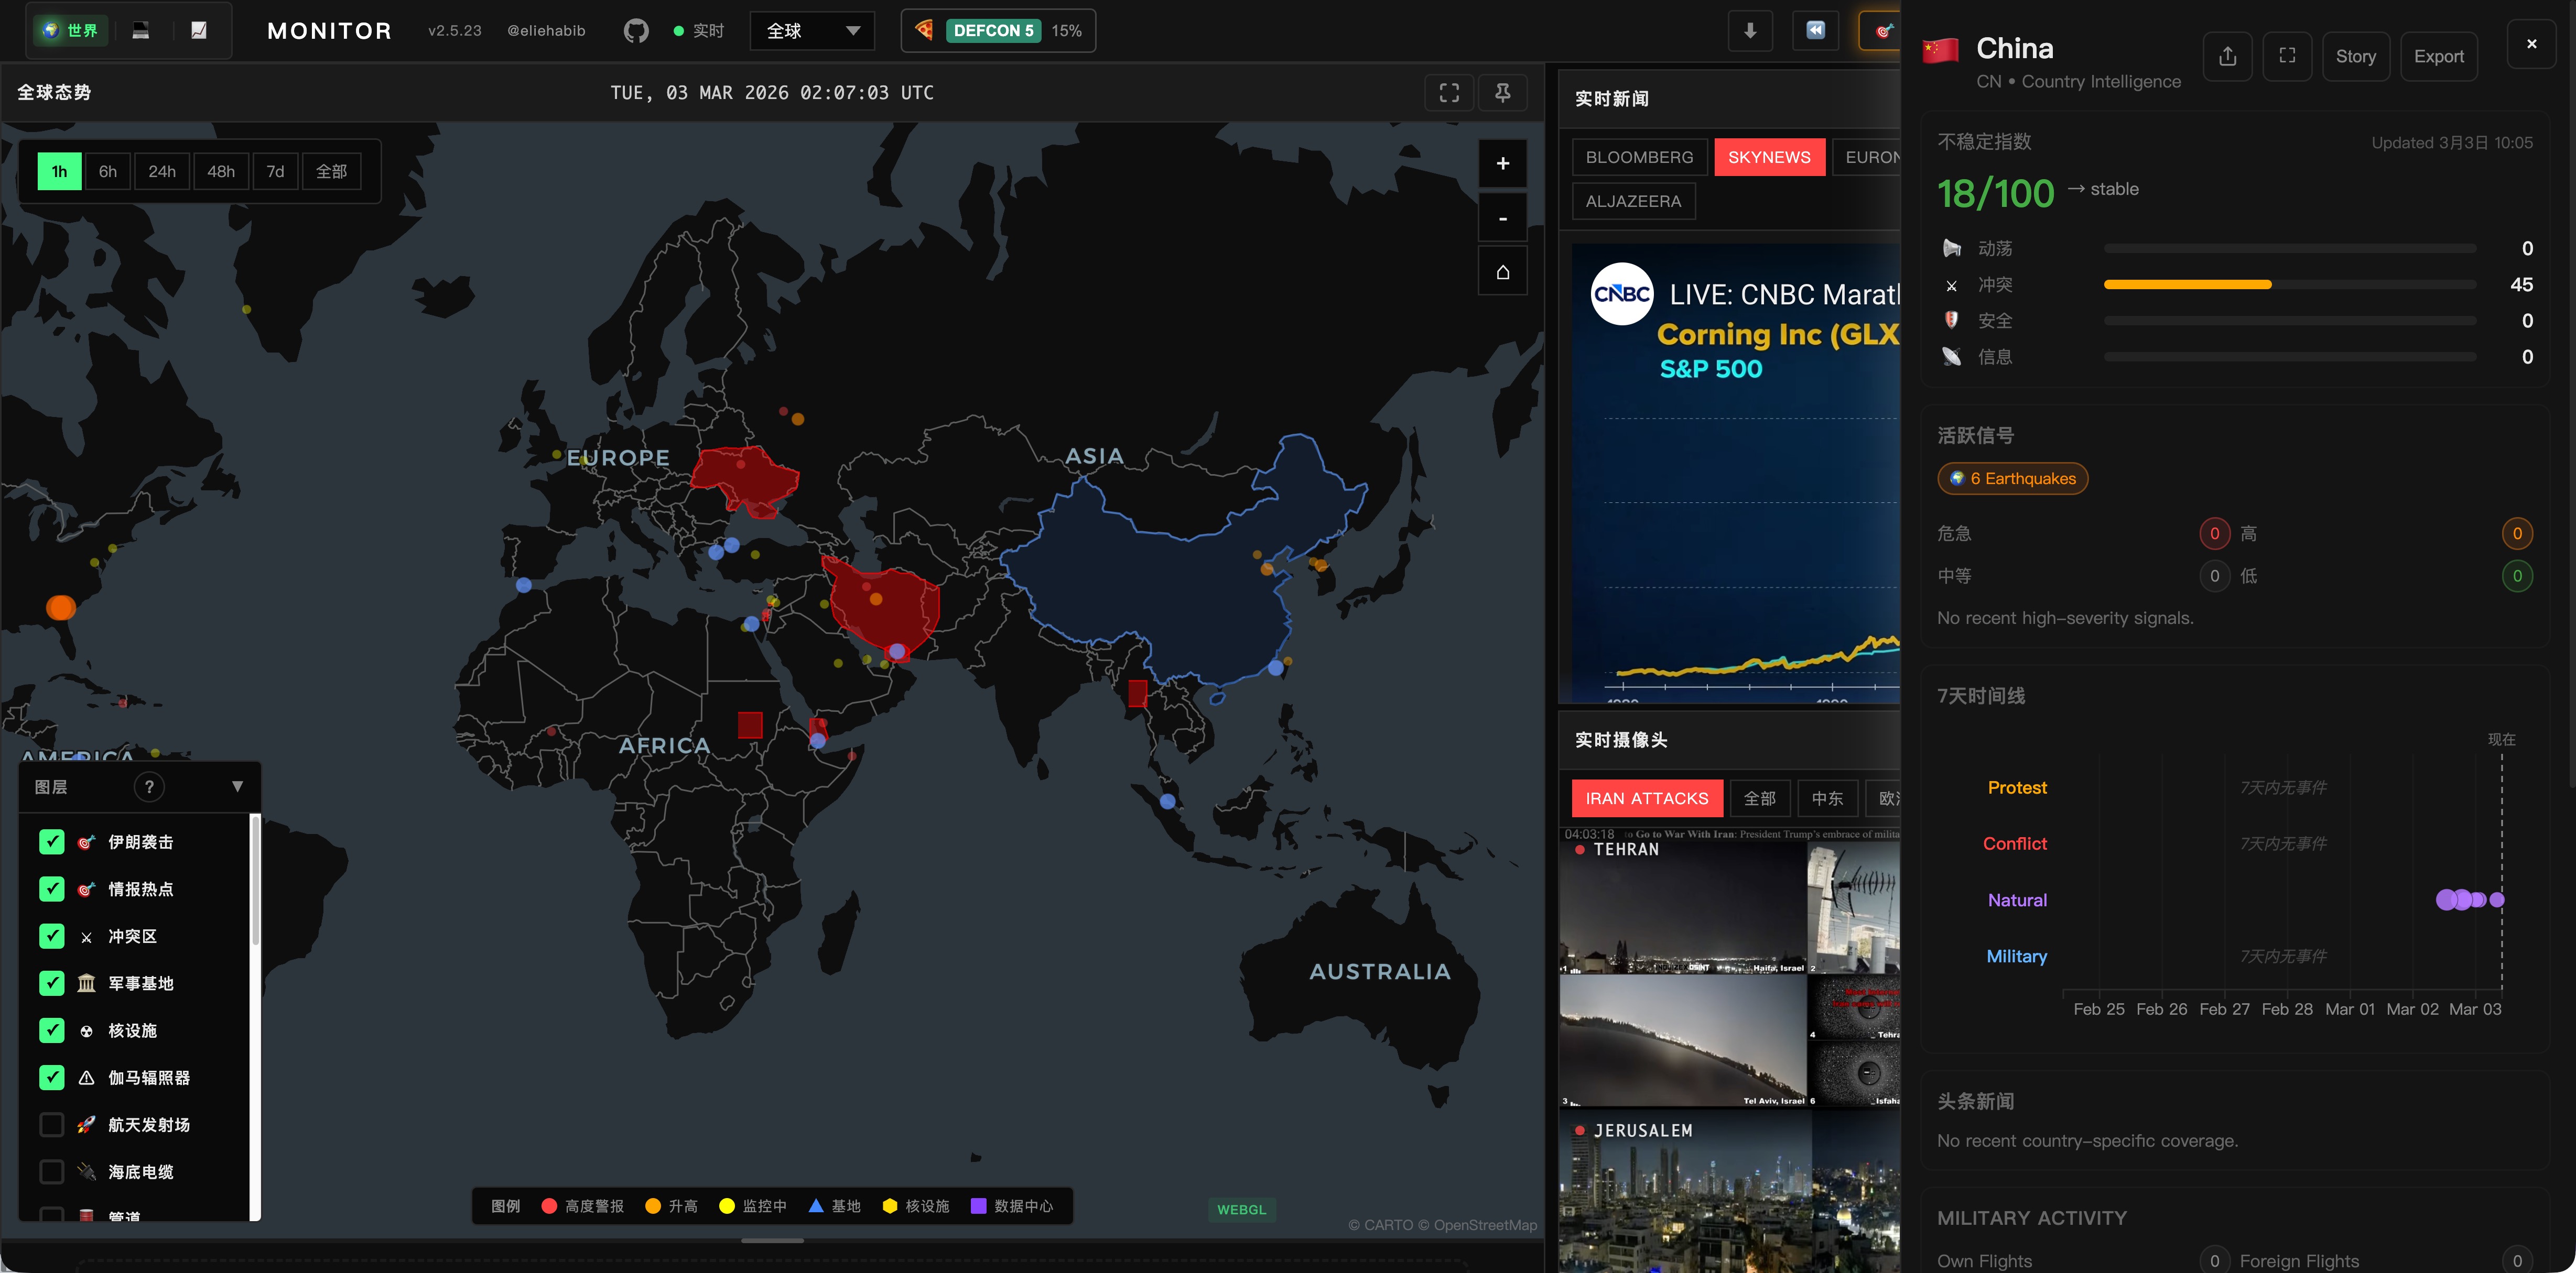The image size is (2576, 1273).
Task: Collapse the 图层 layers panel arrow
Action: pyautogui.click(x=237, y=787)
